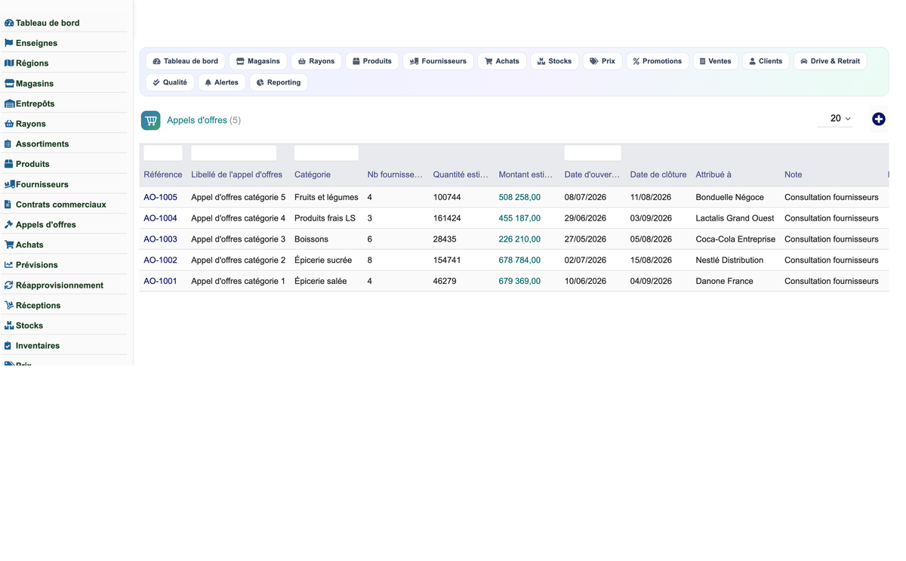Open Rayons in the sidebar

coord(25,124)
